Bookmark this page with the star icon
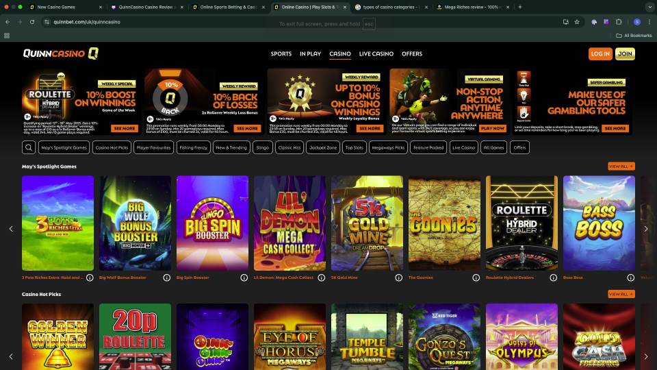 [577, 22]
